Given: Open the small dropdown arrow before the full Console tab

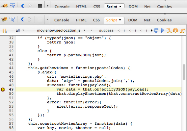Looking at the screenshot, I should (x=47, y=19).
